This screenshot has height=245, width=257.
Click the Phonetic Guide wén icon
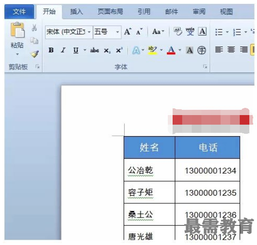(190, 31)
